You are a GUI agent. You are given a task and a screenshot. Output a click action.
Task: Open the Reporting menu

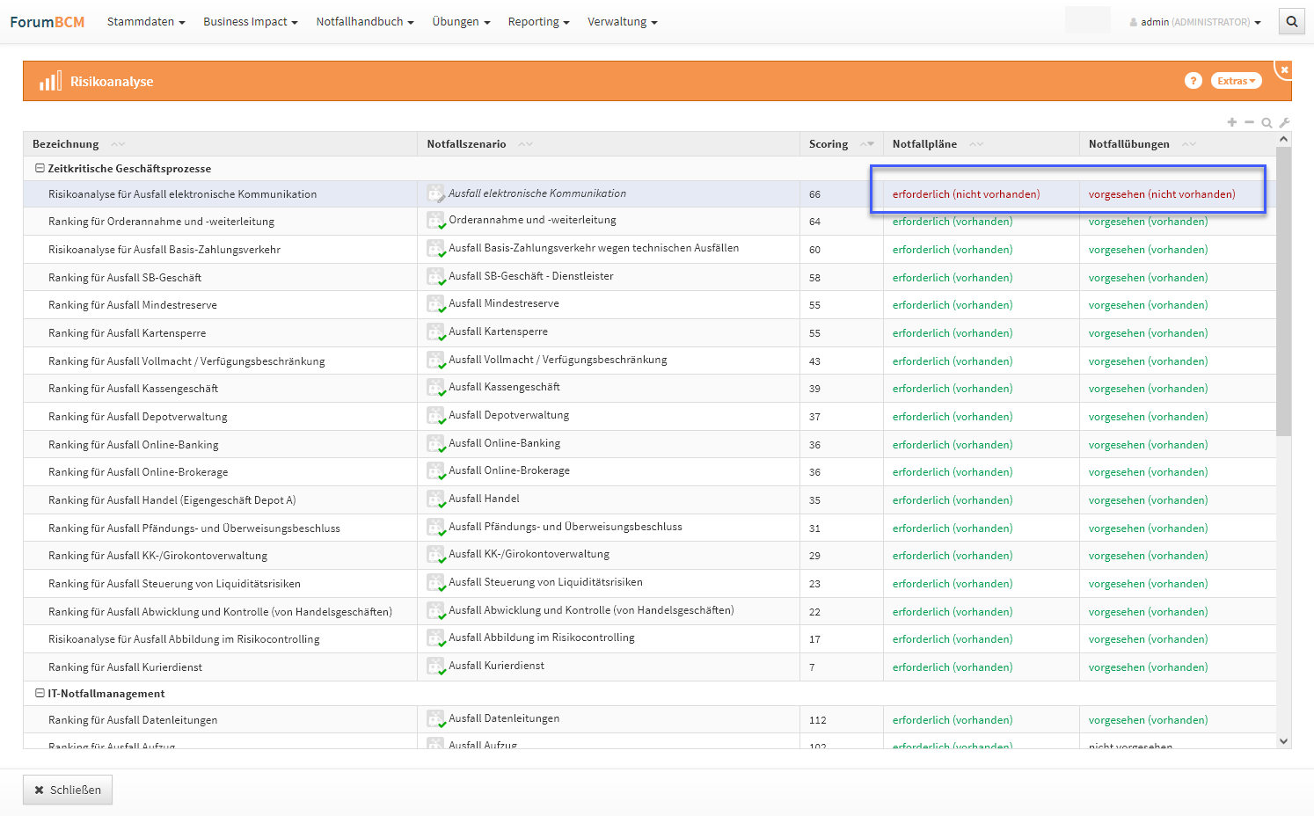538,22
